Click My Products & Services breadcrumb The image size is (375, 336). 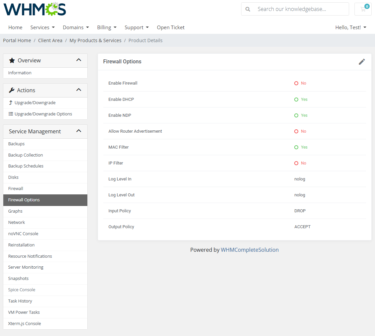[95, 40]
